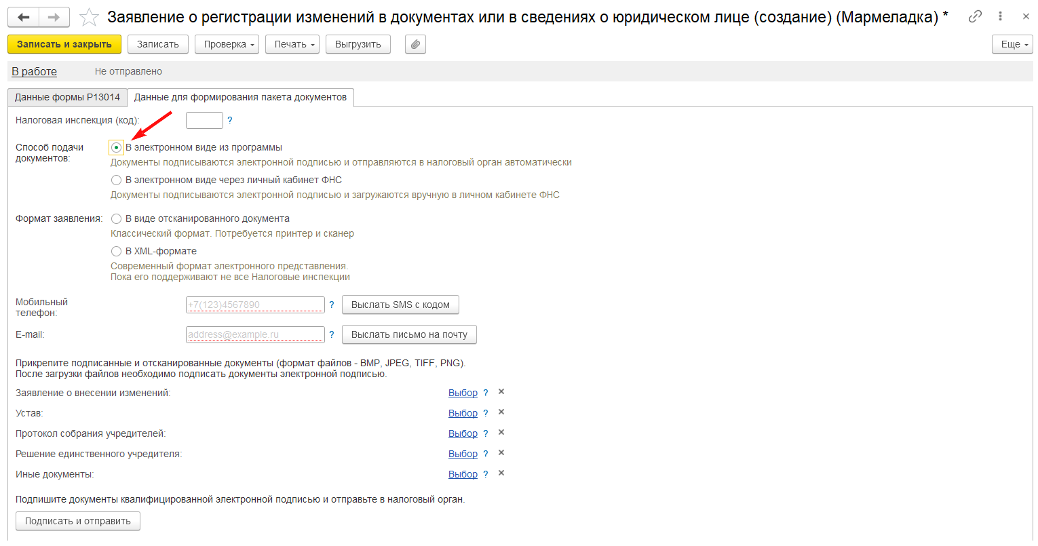Open 'Данные для формирования пакета документов' tab
1038x546 pixels.
[x=240, y=98]
